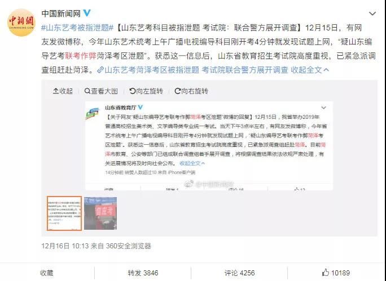Open 评论 4256 comments
386x281 pixels.
239,273
